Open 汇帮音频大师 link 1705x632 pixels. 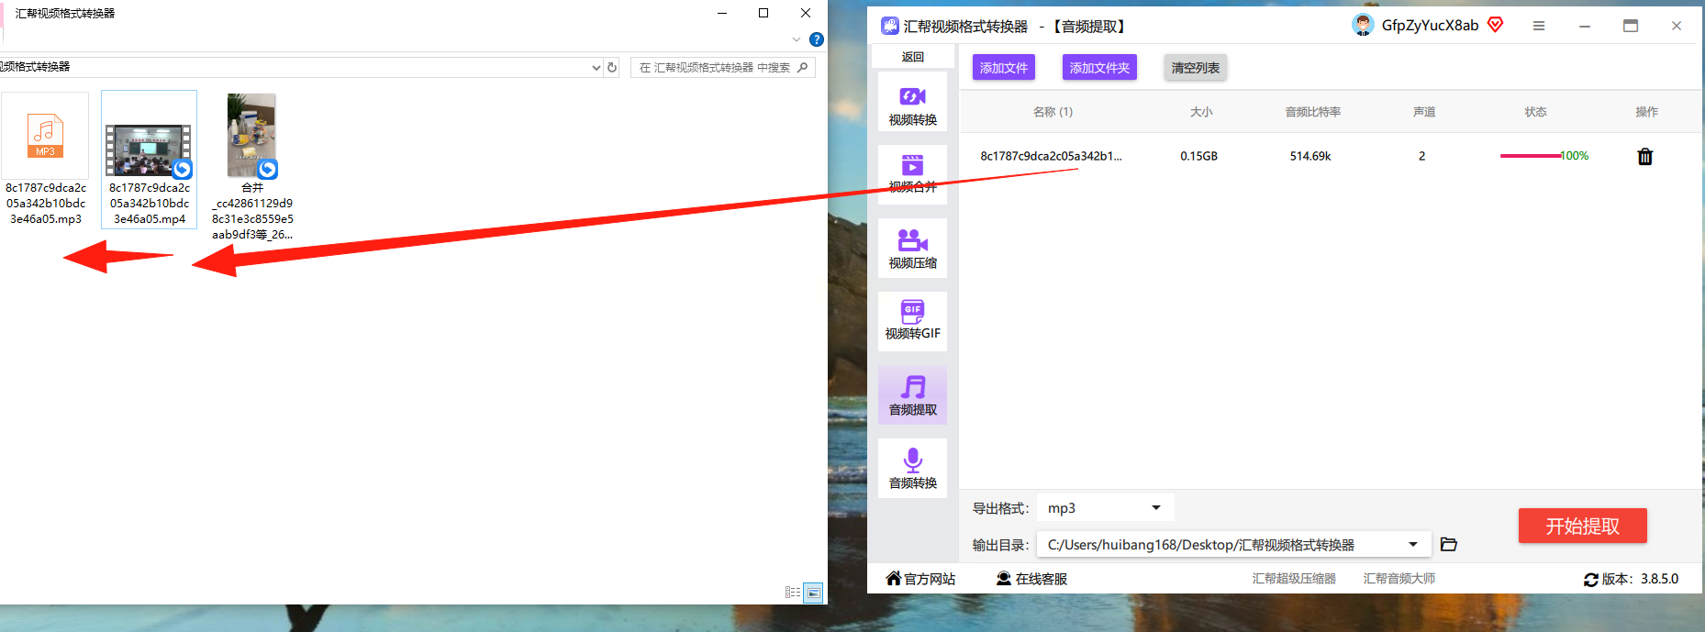pos(1399,579)
